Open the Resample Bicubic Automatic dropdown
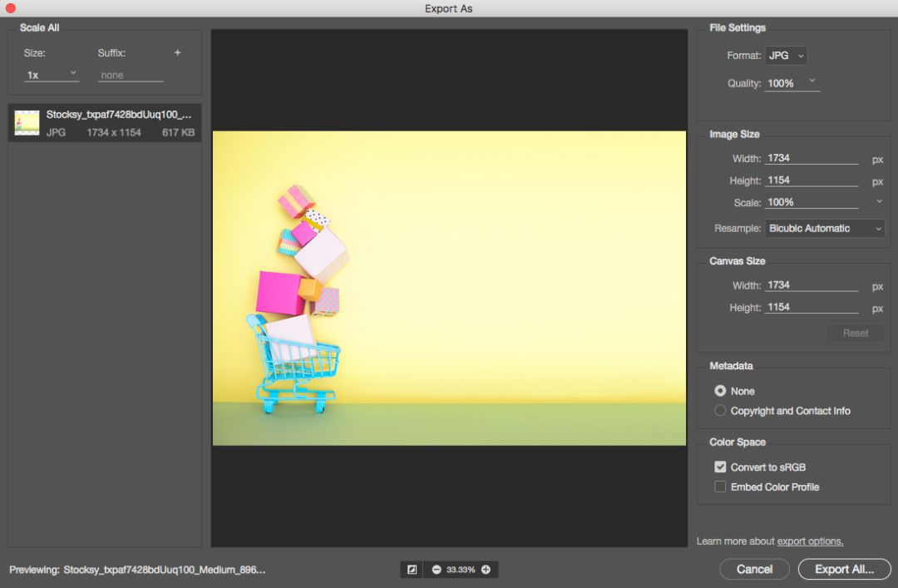This screenshot has width=898, height=588. pos(825,228)
